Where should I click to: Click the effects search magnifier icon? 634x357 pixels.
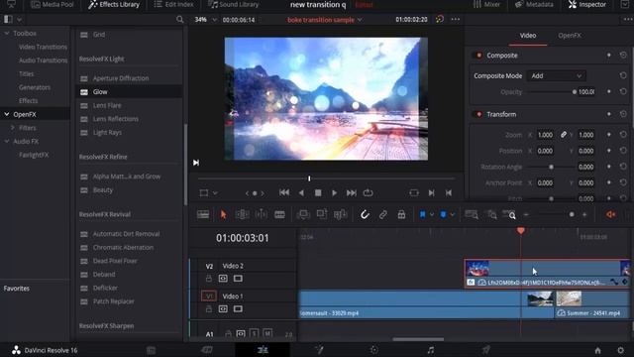click(180, 20)
